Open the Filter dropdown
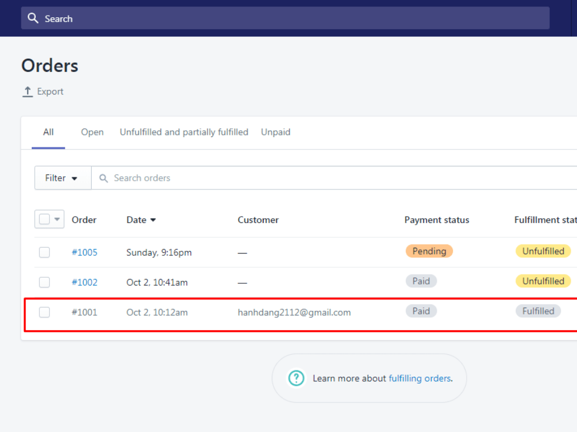Image resolution: width=577 pixels, height=432 pixels. click(x=62, y=178)
